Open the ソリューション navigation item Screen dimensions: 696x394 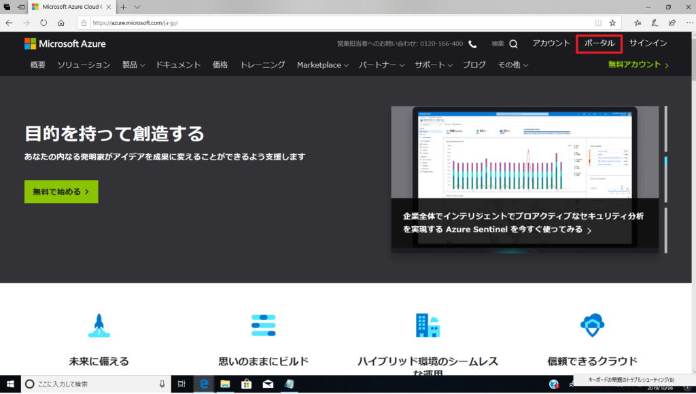pos(84,65)
